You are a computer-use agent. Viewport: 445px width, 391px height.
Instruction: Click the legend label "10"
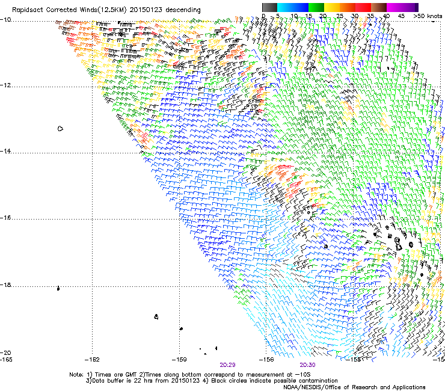(x=294, y=16)
